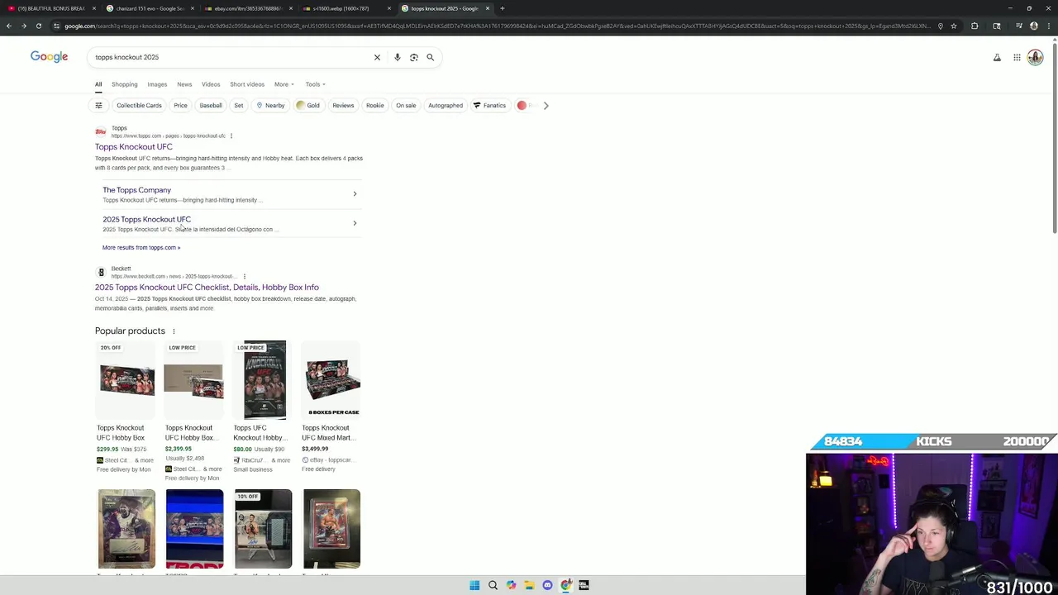Open The Topps Company sitelink

(136, 190)
